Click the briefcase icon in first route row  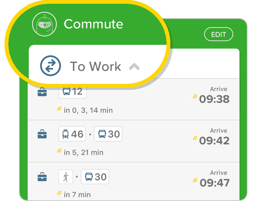tap(42, 92)
